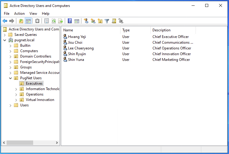Open the Action menu
This screenshot has width=229, height=154.
tap(19, 14)
